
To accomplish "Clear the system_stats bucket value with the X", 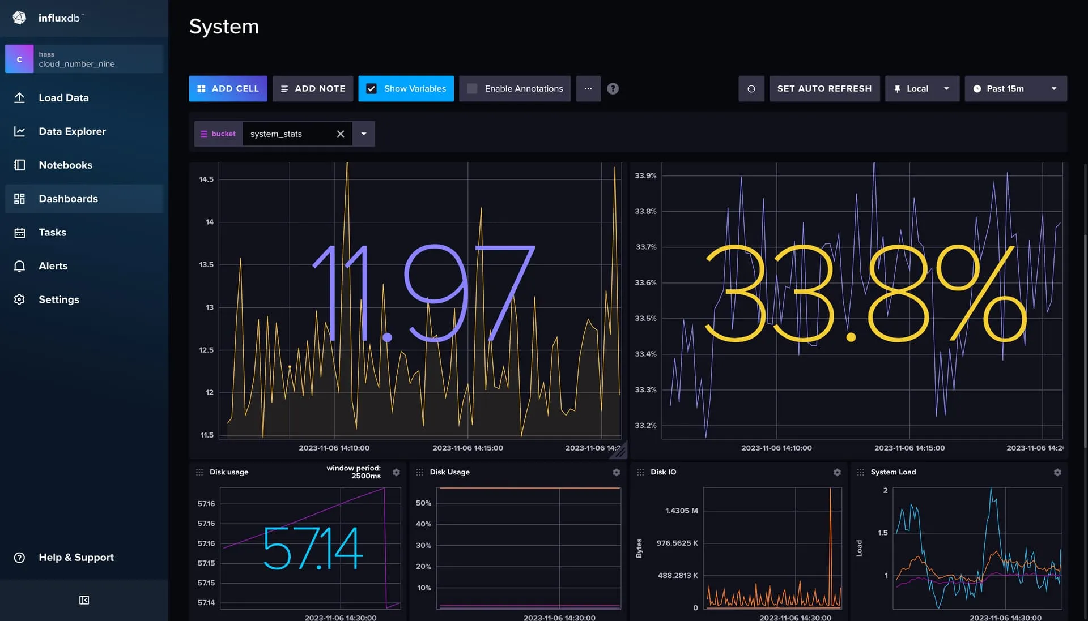I will 340,134.
